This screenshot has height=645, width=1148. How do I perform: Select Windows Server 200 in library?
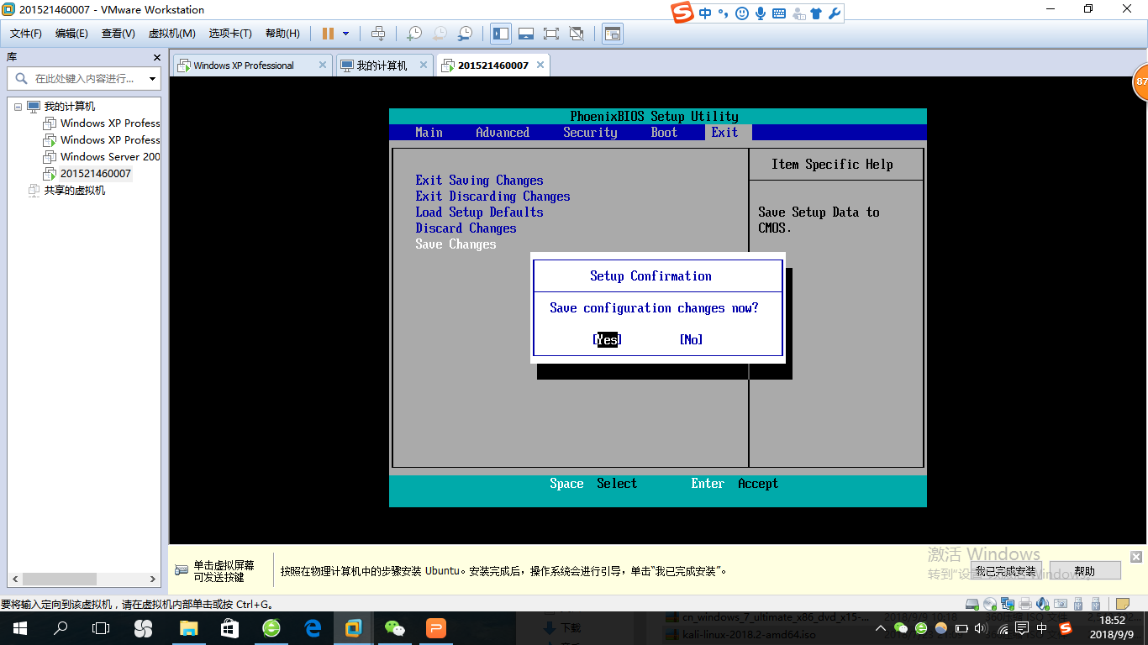109,157
